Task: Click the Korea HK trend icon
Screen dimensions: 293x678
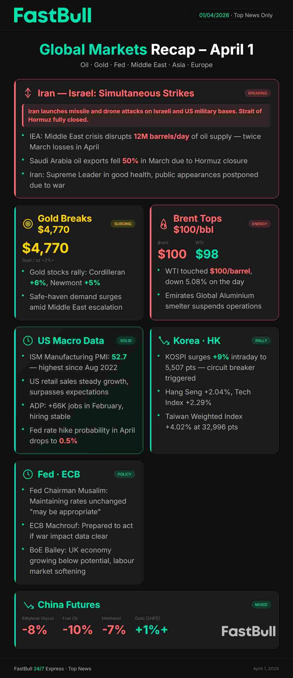Action: coord(164,341)
